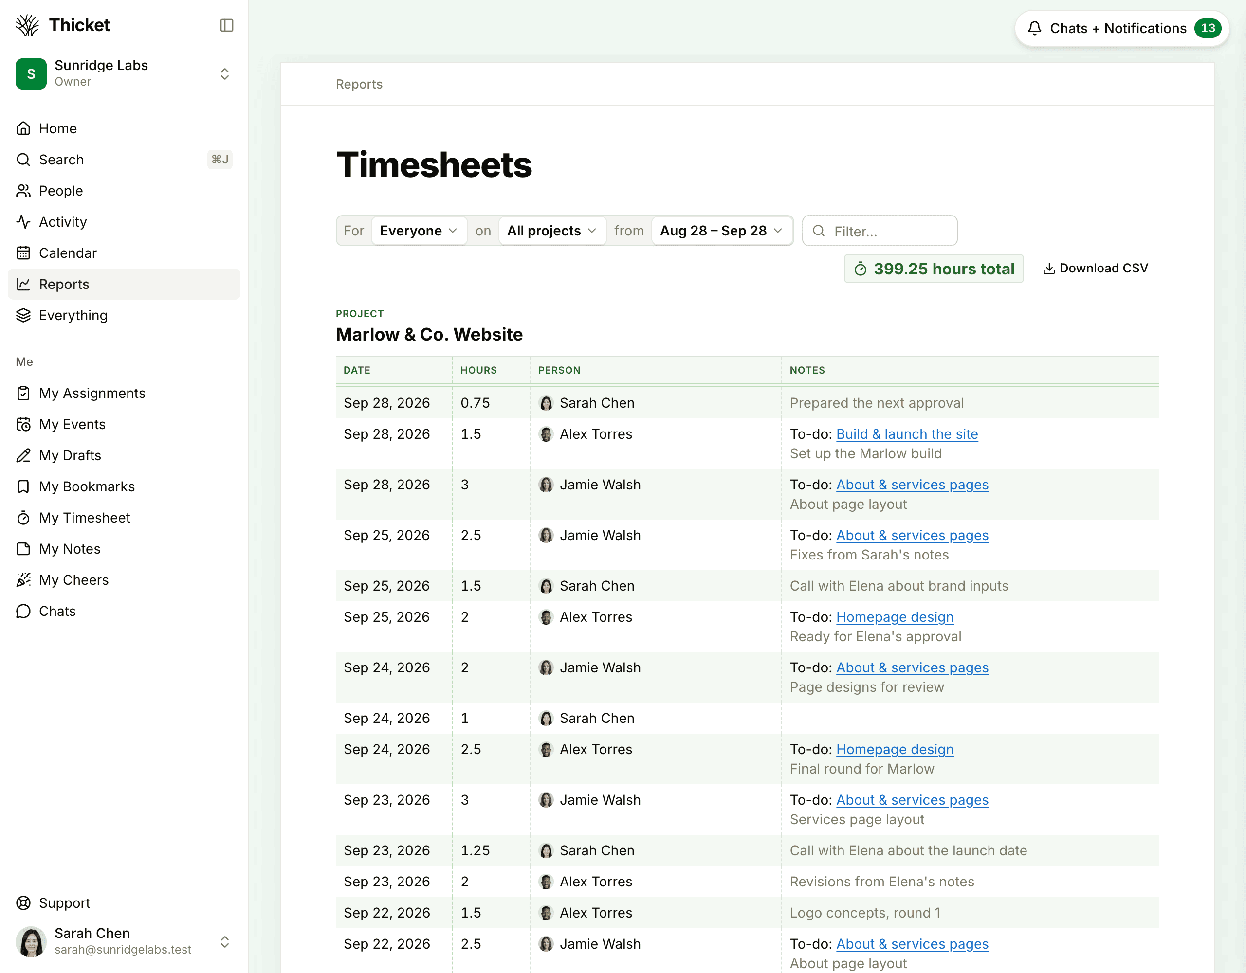The height and width of the screenshot is (973, 1246).
Task: Open People via its icon
Action: [x=23, y=191]
